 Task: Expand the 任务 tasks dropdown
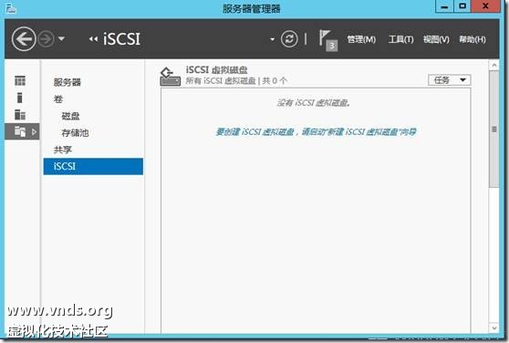tap(450, 80)
